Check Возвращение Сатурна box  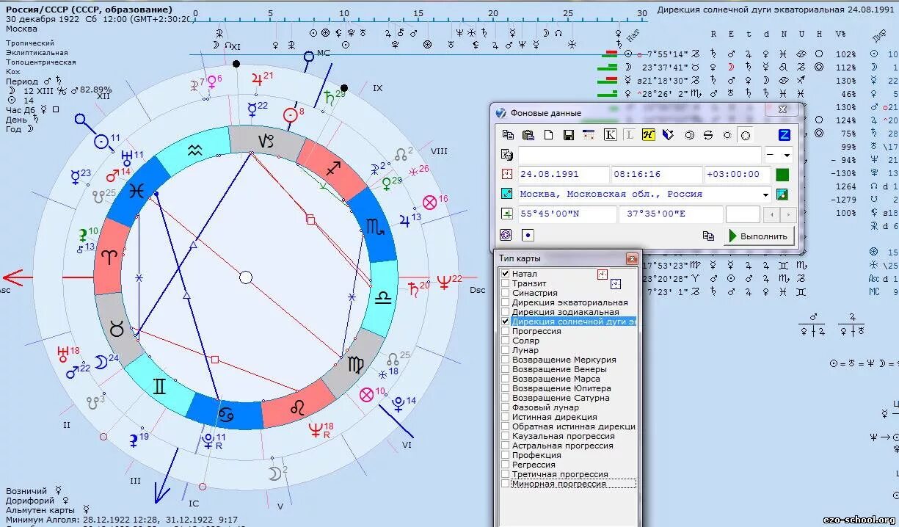point(505,398)
